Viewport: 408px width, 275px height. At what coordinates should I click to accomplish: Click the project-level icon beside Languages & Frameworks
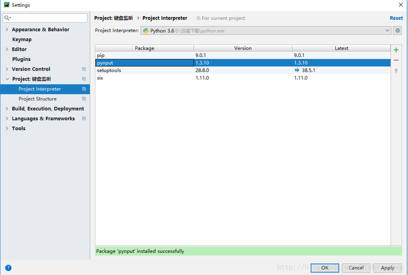click(84, 119)
